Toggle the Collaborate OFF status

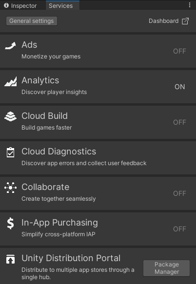[179, 193]
